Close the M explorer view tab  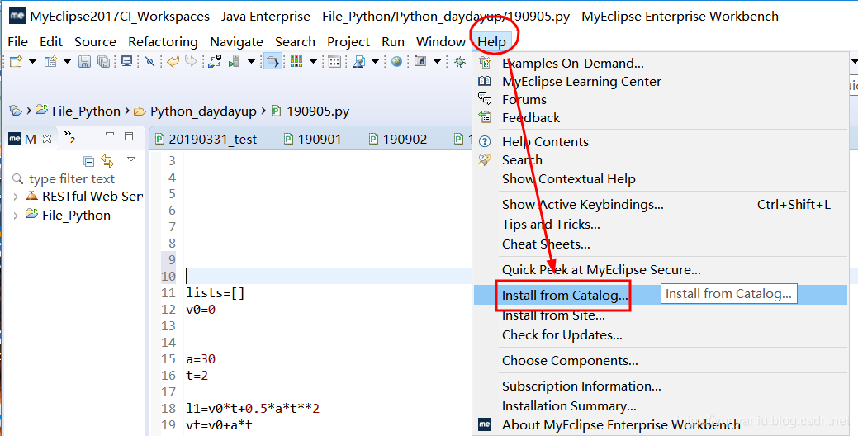point(46,139)
